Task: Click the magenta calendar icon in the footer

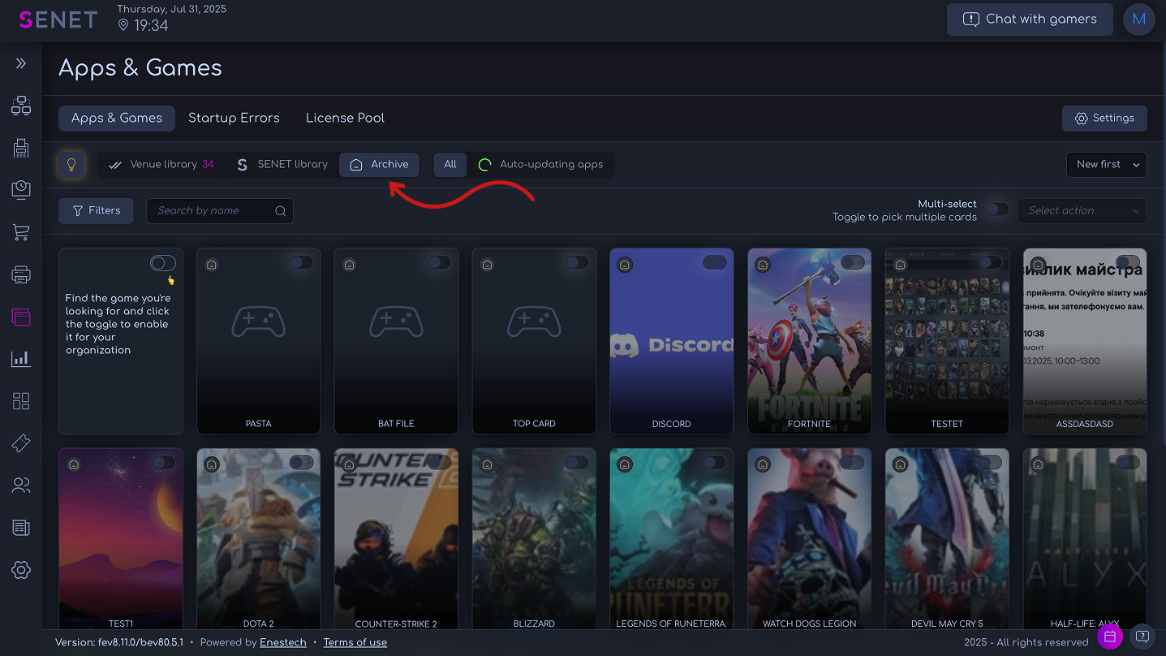Action: pos(1109,636)
